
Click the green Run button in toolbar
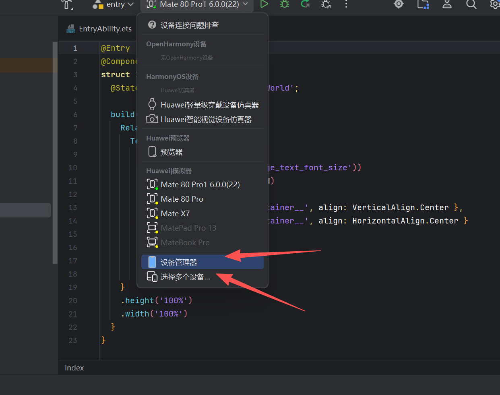[264, 4]
